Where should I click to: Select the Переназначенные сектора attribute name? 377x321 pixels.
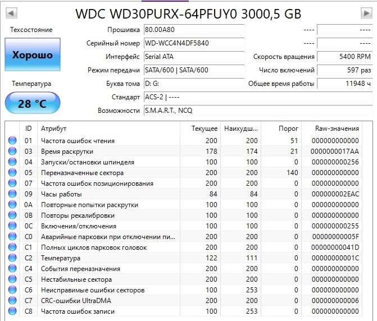[x=82, y=173]
